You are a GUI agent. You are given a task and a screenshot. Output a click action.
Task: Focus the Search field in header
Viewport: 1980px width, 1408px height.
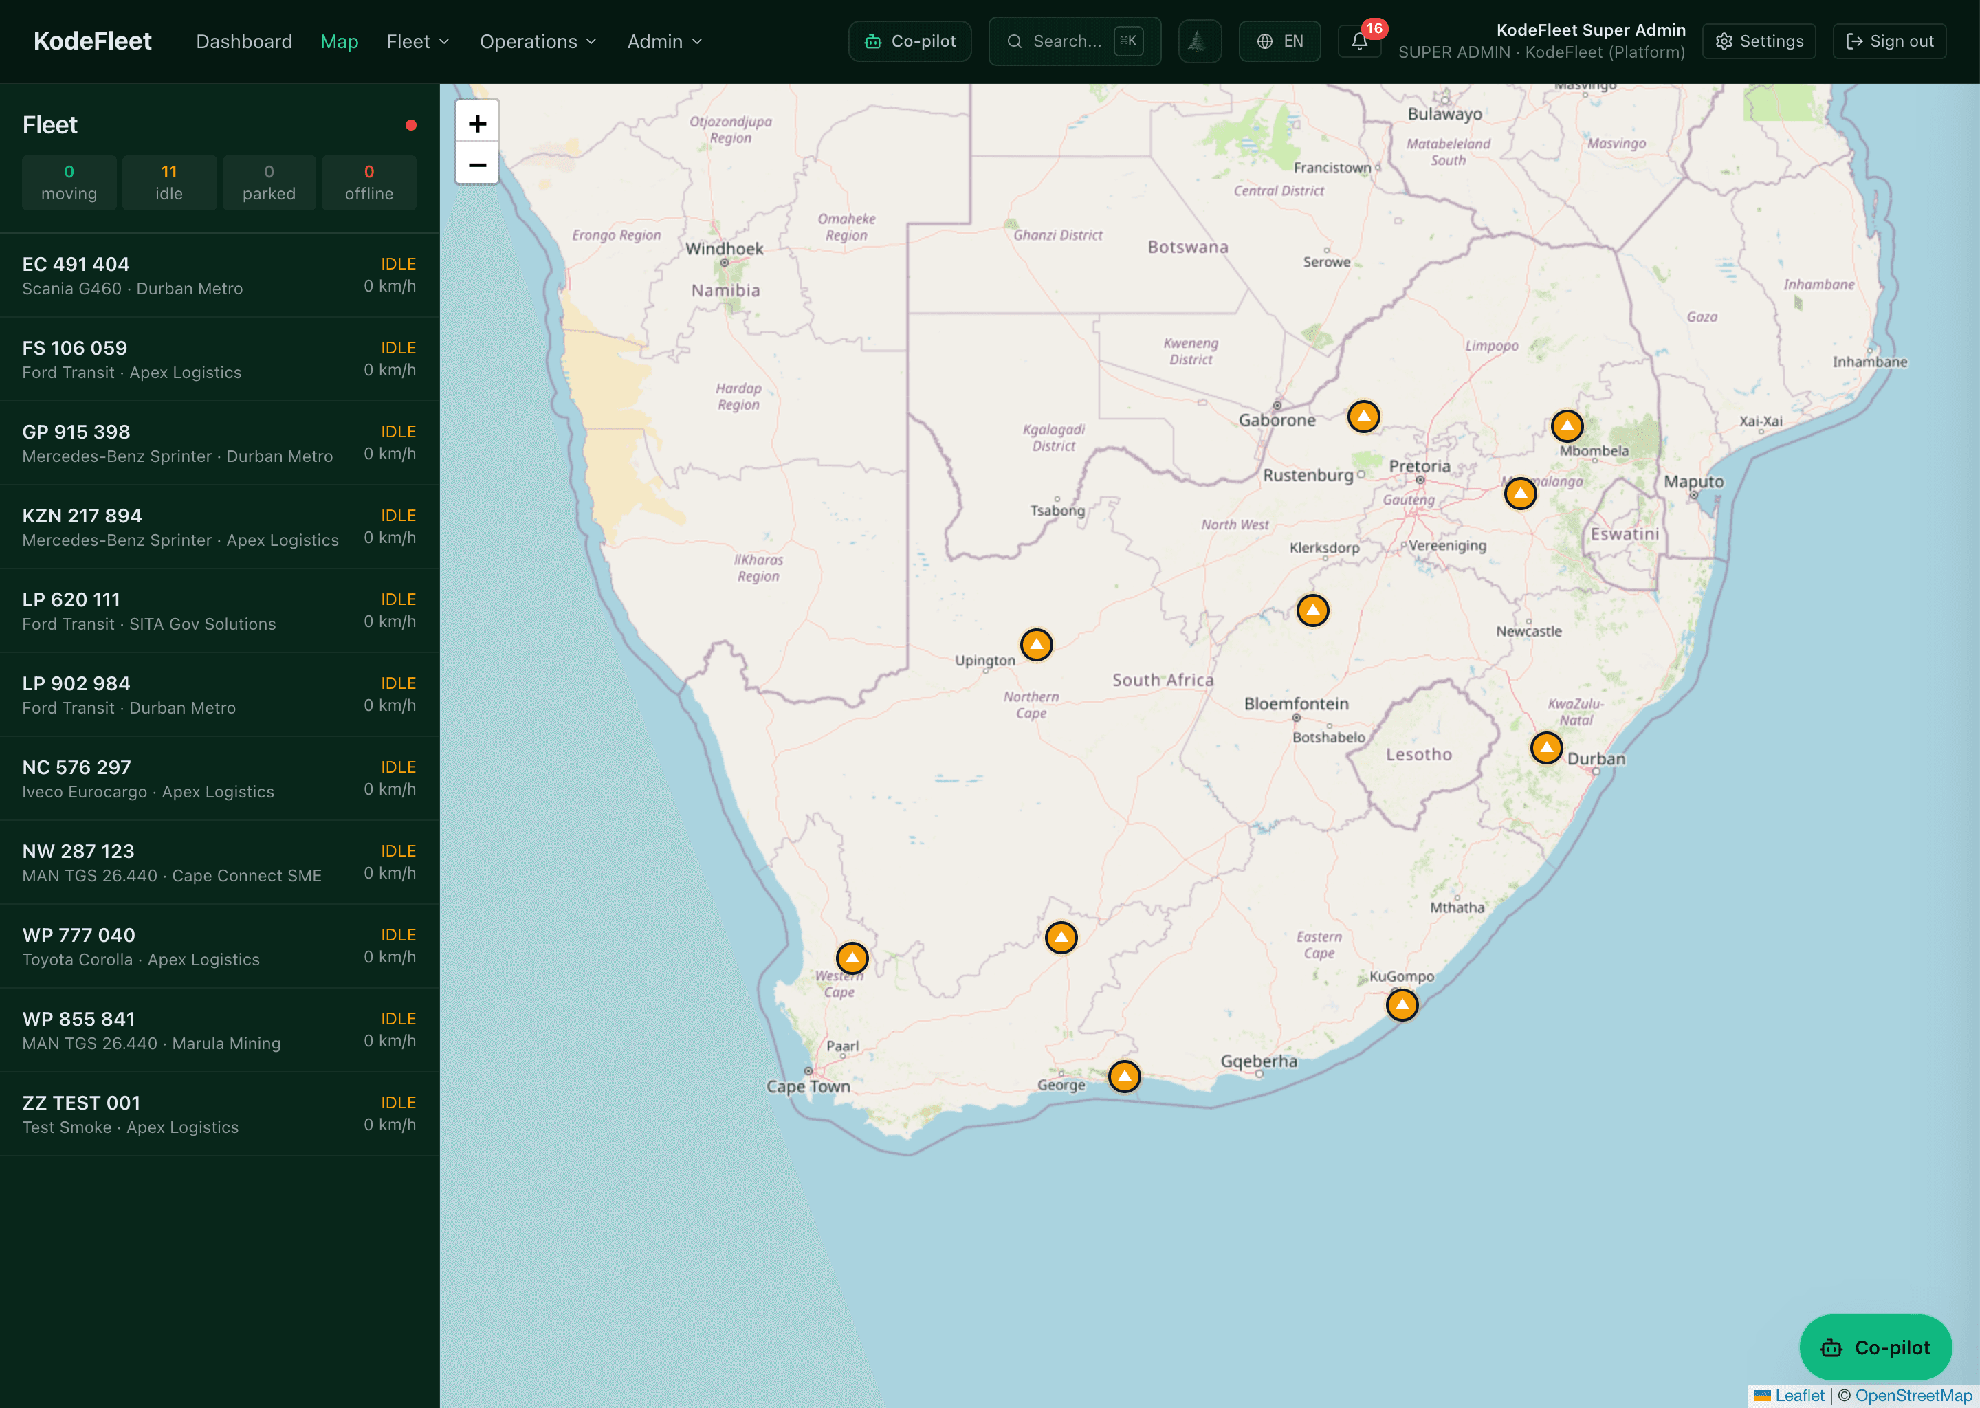point(1074,42)
